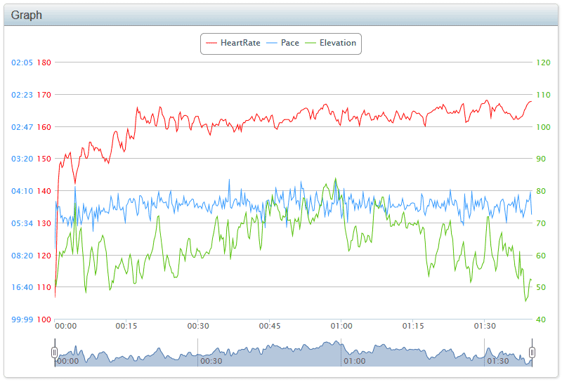Click the 120 elevation axis label

[543, 62]
